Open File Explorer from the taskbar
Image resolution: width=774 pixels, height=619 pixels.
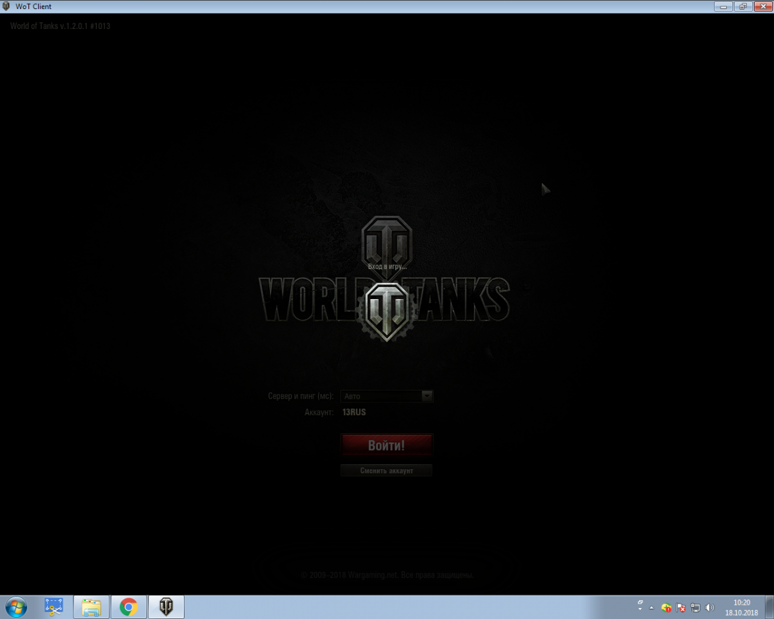coord(91,607)
